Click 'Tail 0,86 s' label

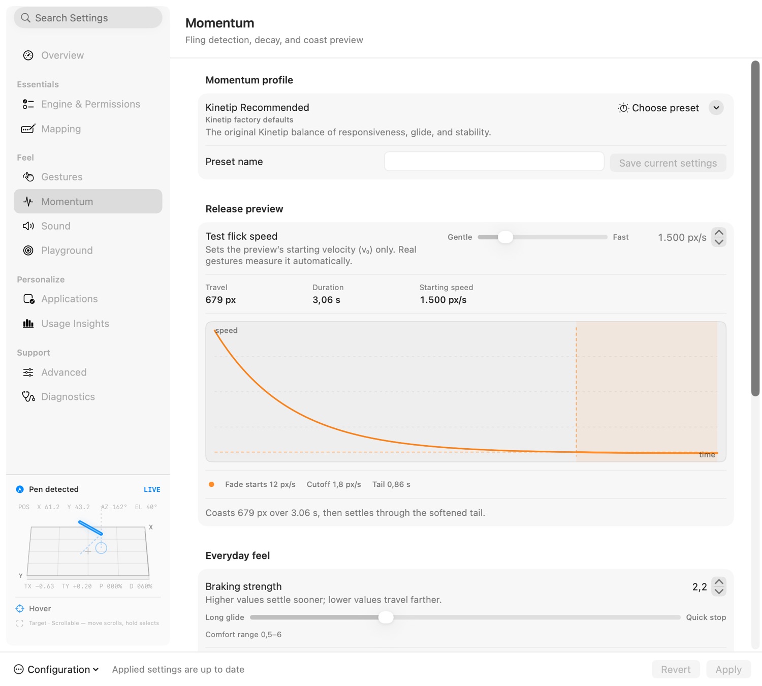click(391, 484)
